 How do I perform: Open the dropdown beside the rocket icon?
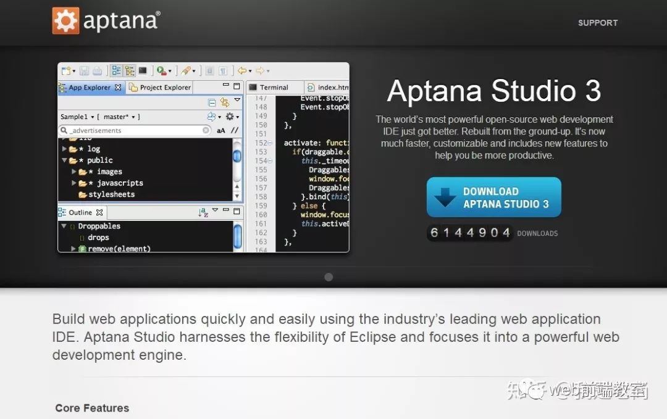coord(194,71)
